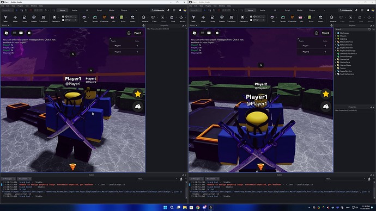Screen dimensions: 376x211
Task: Open Terrain editor in left Studio window
Action: pos(95,18)
